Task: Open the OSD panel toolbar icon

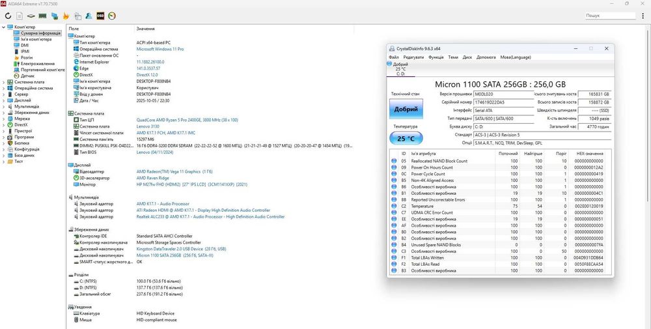Action: [x=100, y=16]
